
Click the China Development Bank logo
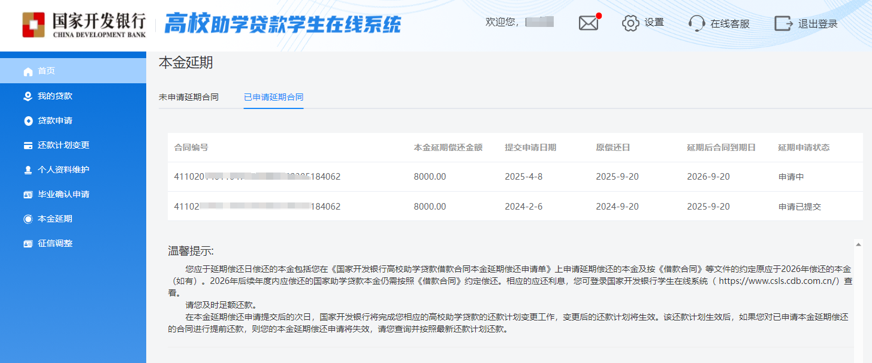tap(84, 25)
